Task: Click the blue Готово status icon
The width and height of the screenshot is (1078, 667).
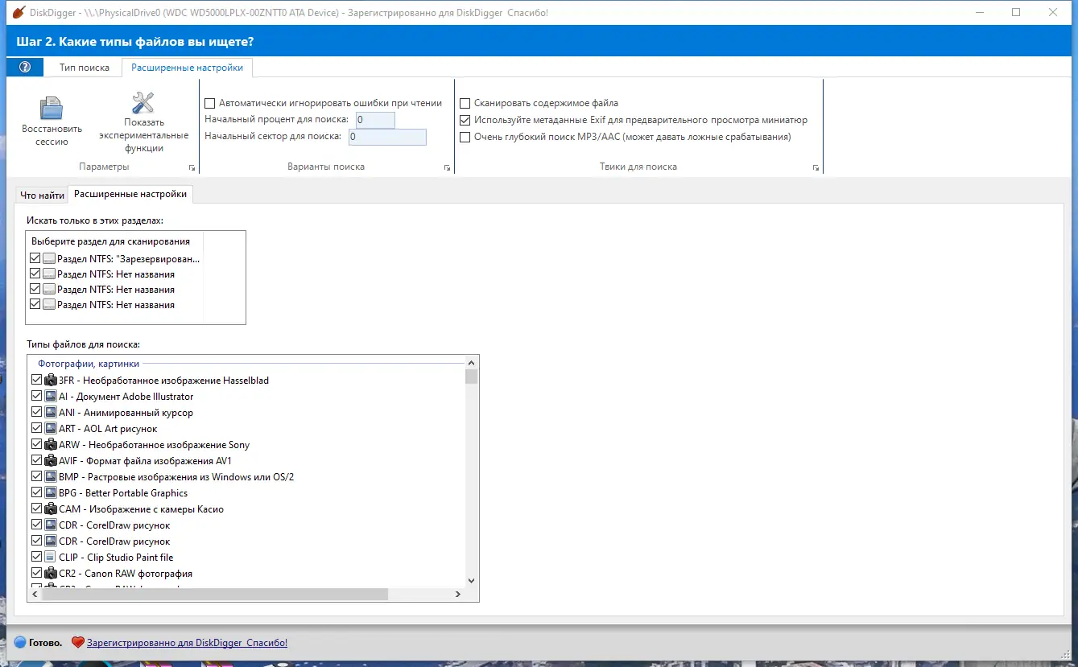Action: click(x=20, y=643)
